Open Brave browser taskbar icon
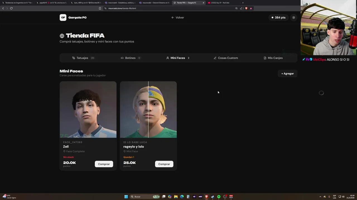 point(206,197)
